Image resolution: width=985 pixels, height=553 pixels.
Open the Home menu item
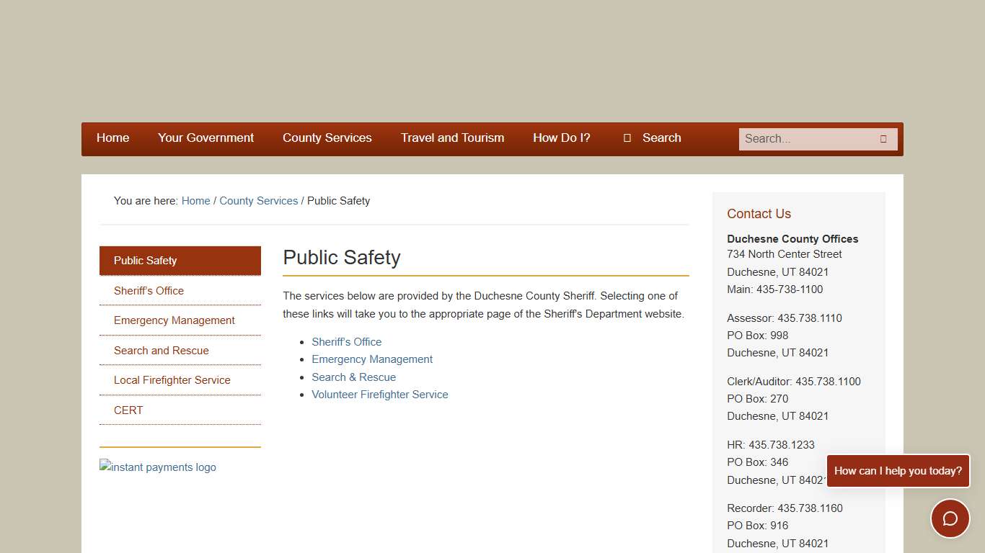(x=112, y=138)
